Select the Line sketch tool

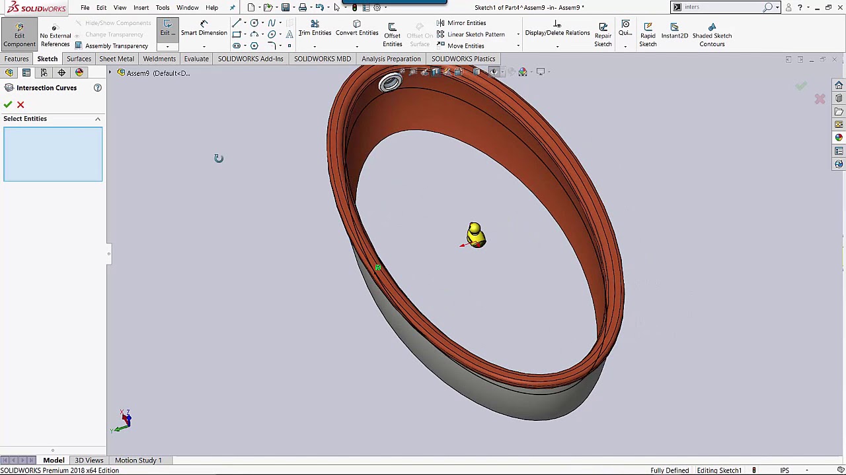click(237, 23)
